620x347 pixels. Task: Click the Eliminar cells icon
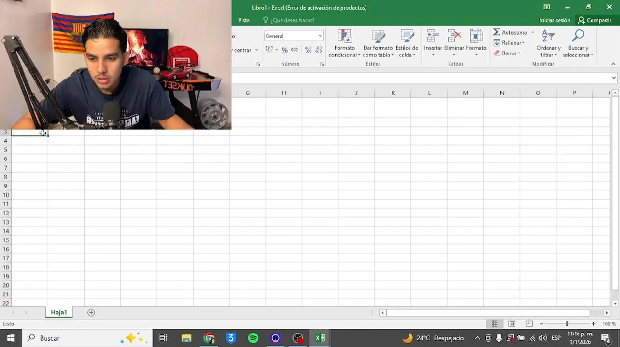point(454,36)
